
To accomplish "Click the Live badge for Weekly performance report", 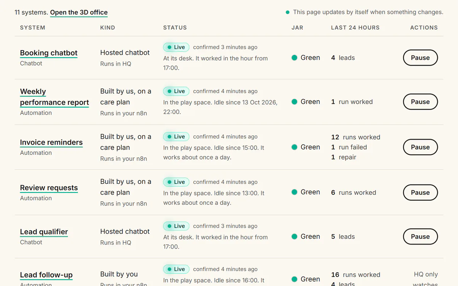I will 176,91.
